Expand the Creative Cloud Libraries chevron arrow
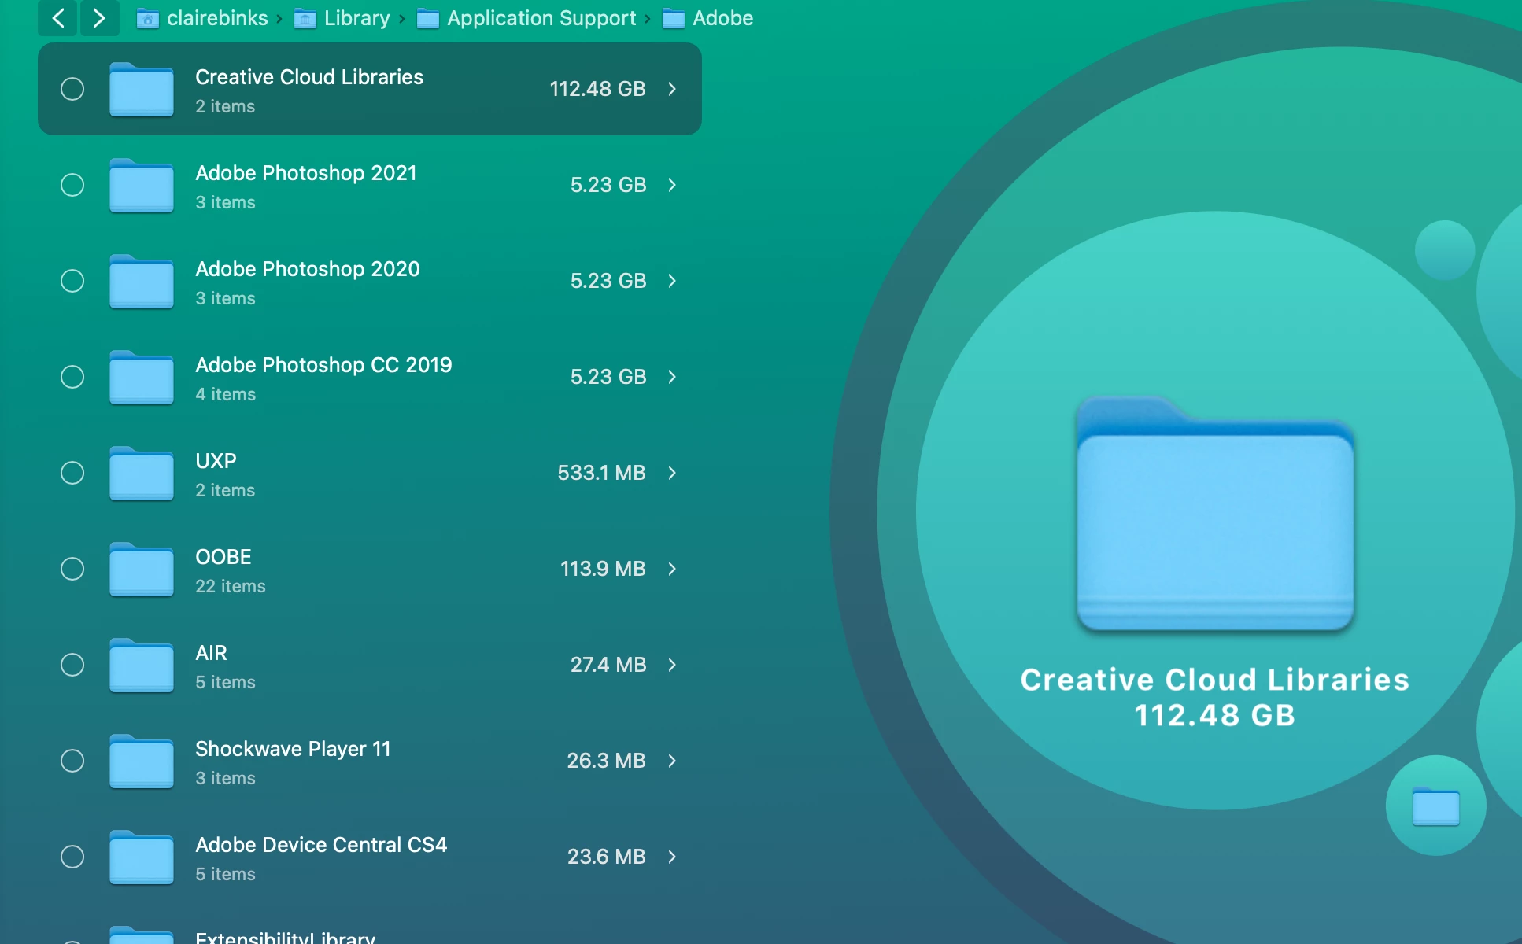This screenshot has width=1522, height=944. pos(672,89)
